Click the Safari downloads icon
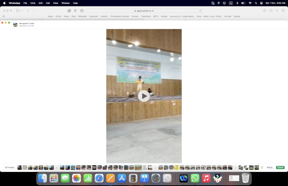 coord(265,11)
